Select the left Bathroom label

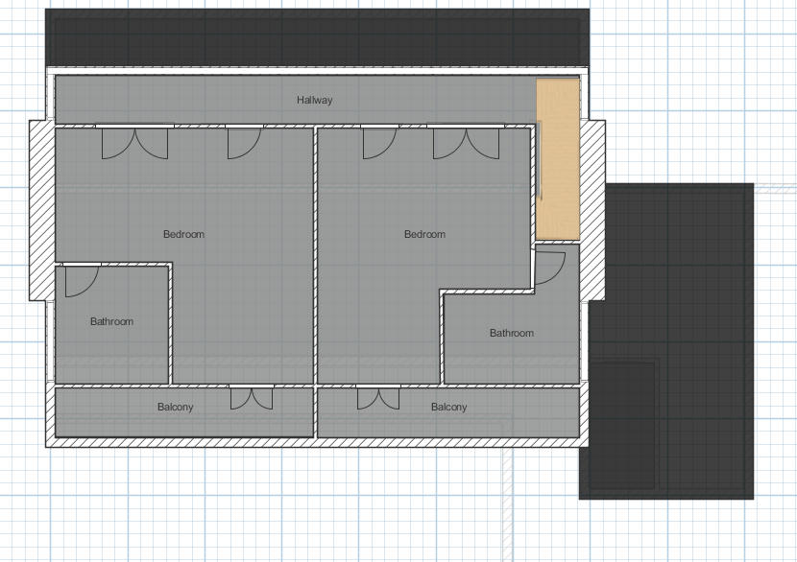[x=111, y=321]
